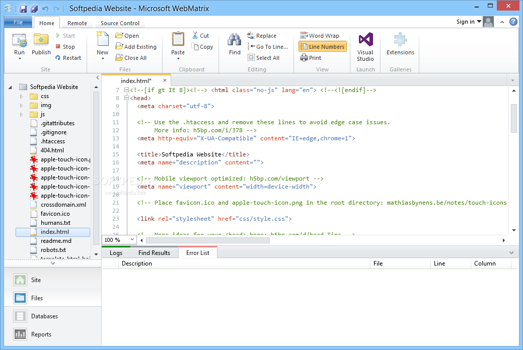
Task: Open WebMatrix help question mark
Action: [513, 22]
